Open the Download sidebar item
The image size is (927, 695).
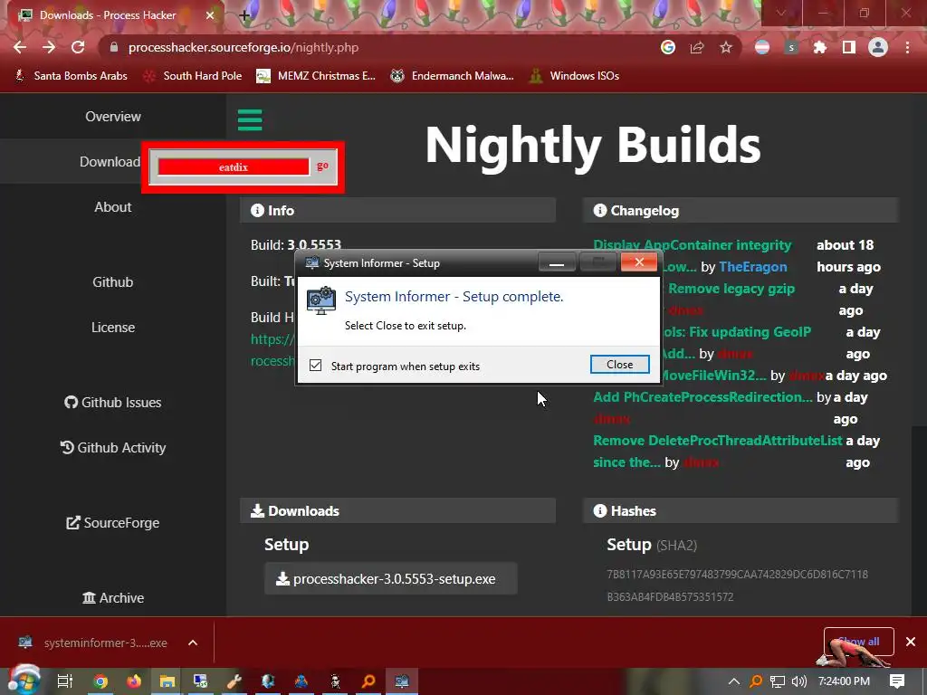pos(110,161)
